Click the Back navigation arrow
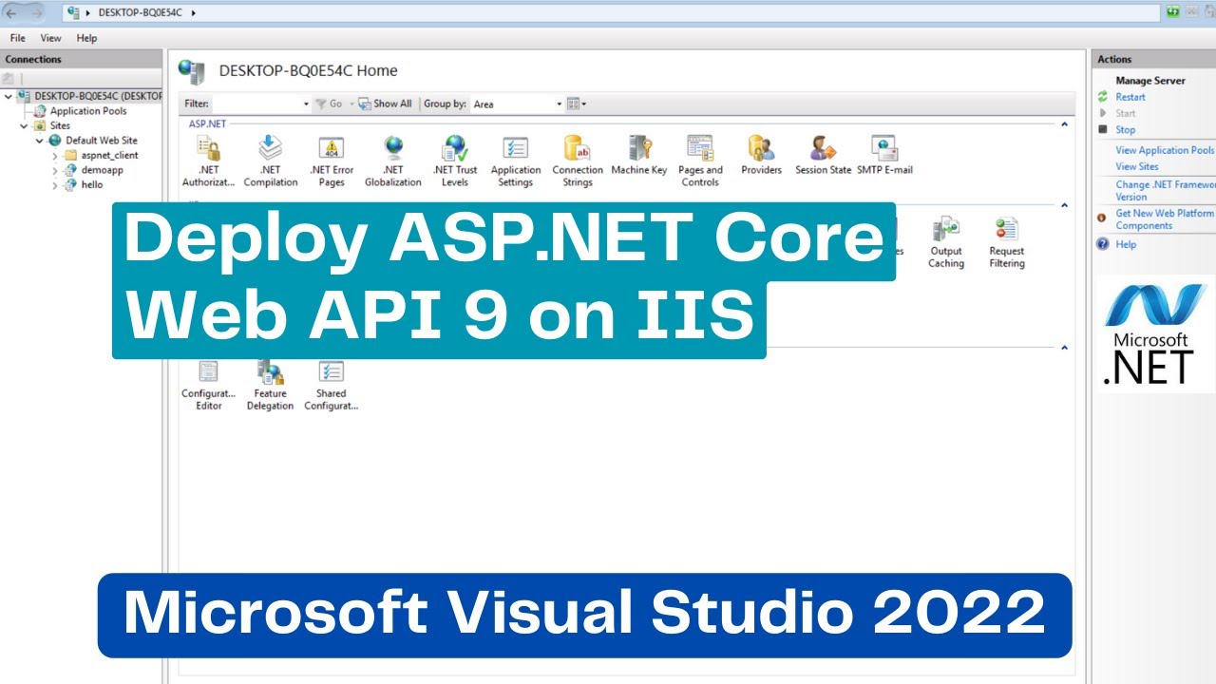 point(13,12)
